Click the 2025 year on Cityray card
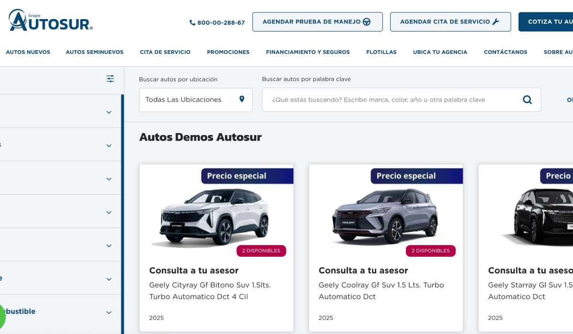Screen dimensions: 573x334 [156, 318]
